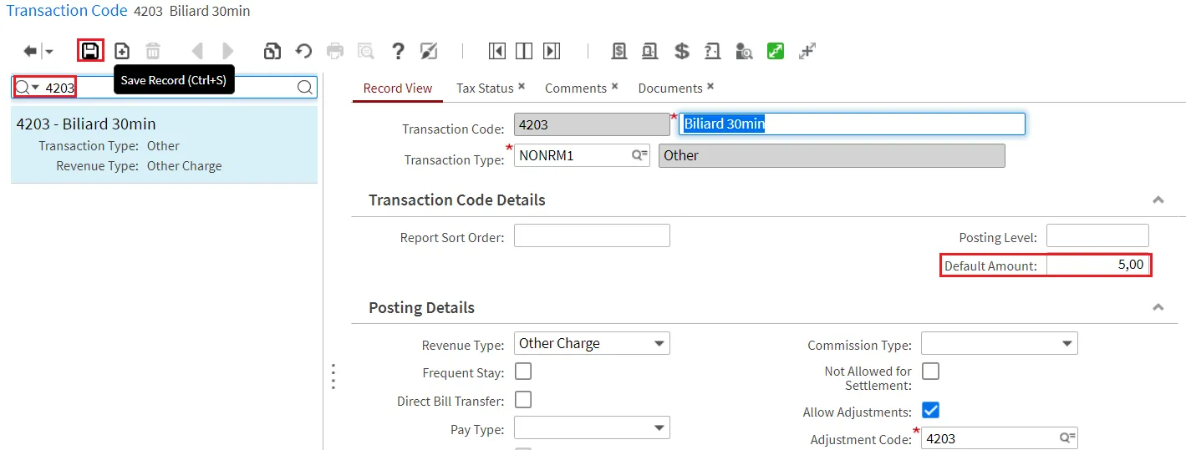
Task: Toggle the Frequent Stay checkbox
Action: (x=523, y=372)
